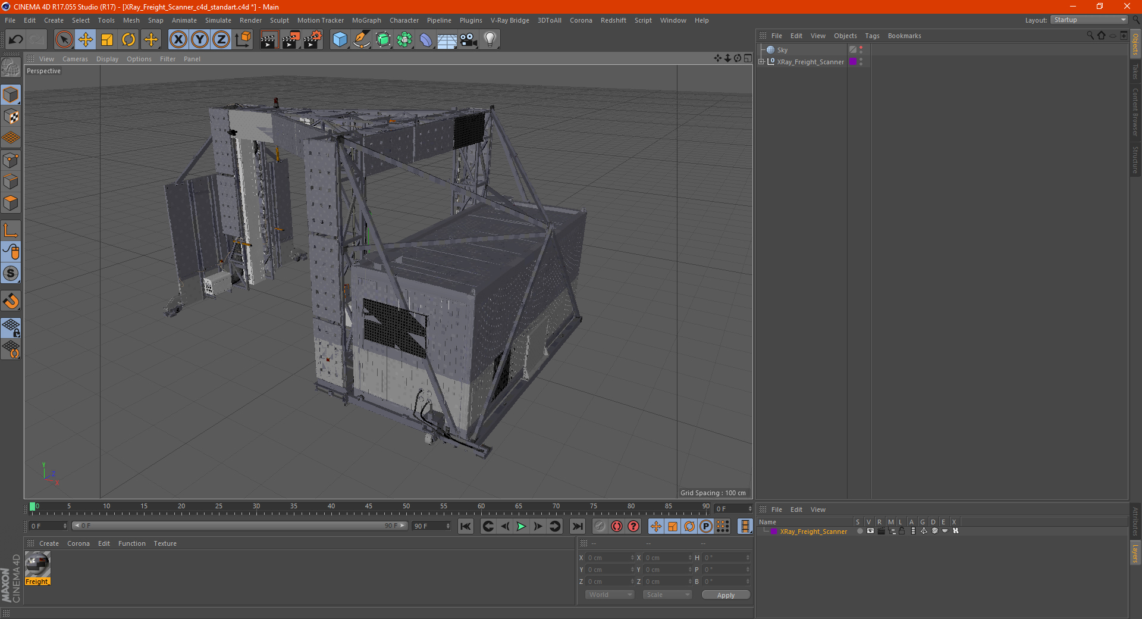Go to start of animation
1142x619 pixels.
(466, 526)
